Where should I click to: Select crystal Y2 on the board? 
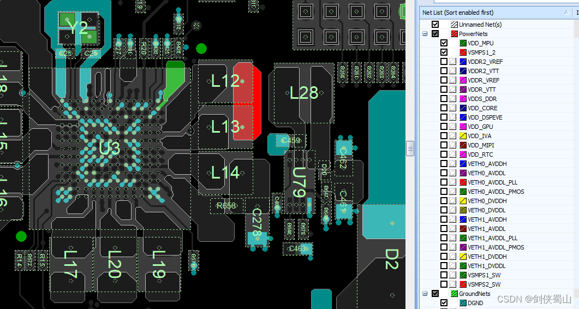[78, 28]
